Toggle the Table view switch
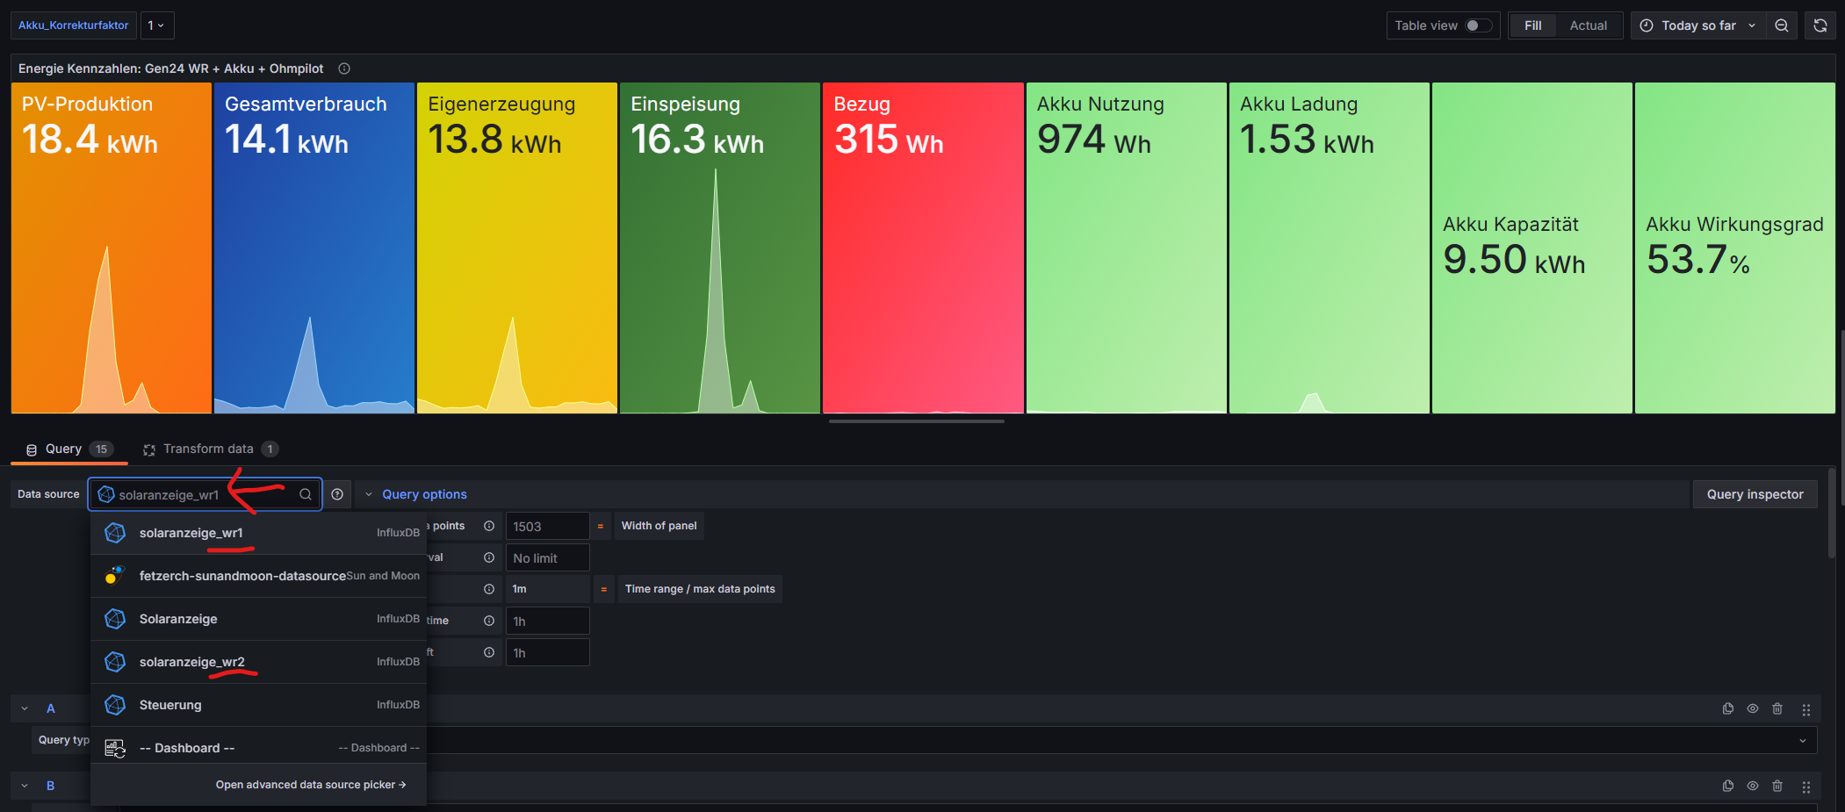 pyautogui.click(x=1478, y=25)
